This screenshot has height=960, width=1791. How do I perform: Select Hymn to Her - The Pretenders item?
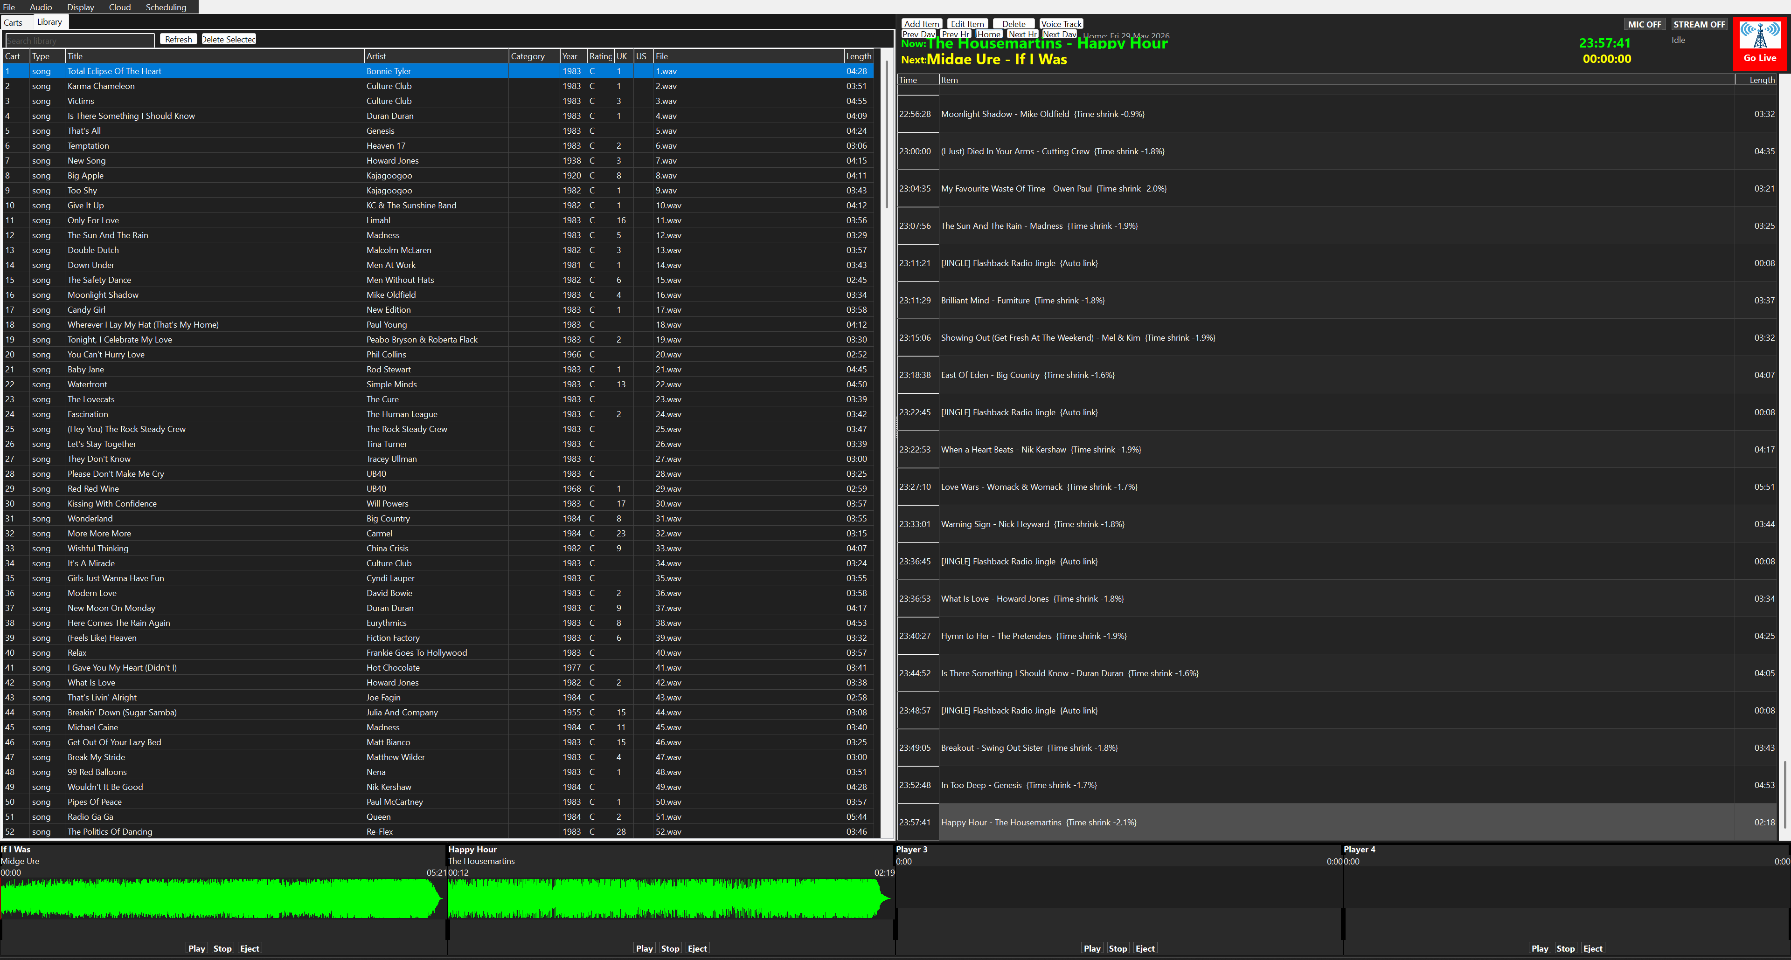(1337, 636)
